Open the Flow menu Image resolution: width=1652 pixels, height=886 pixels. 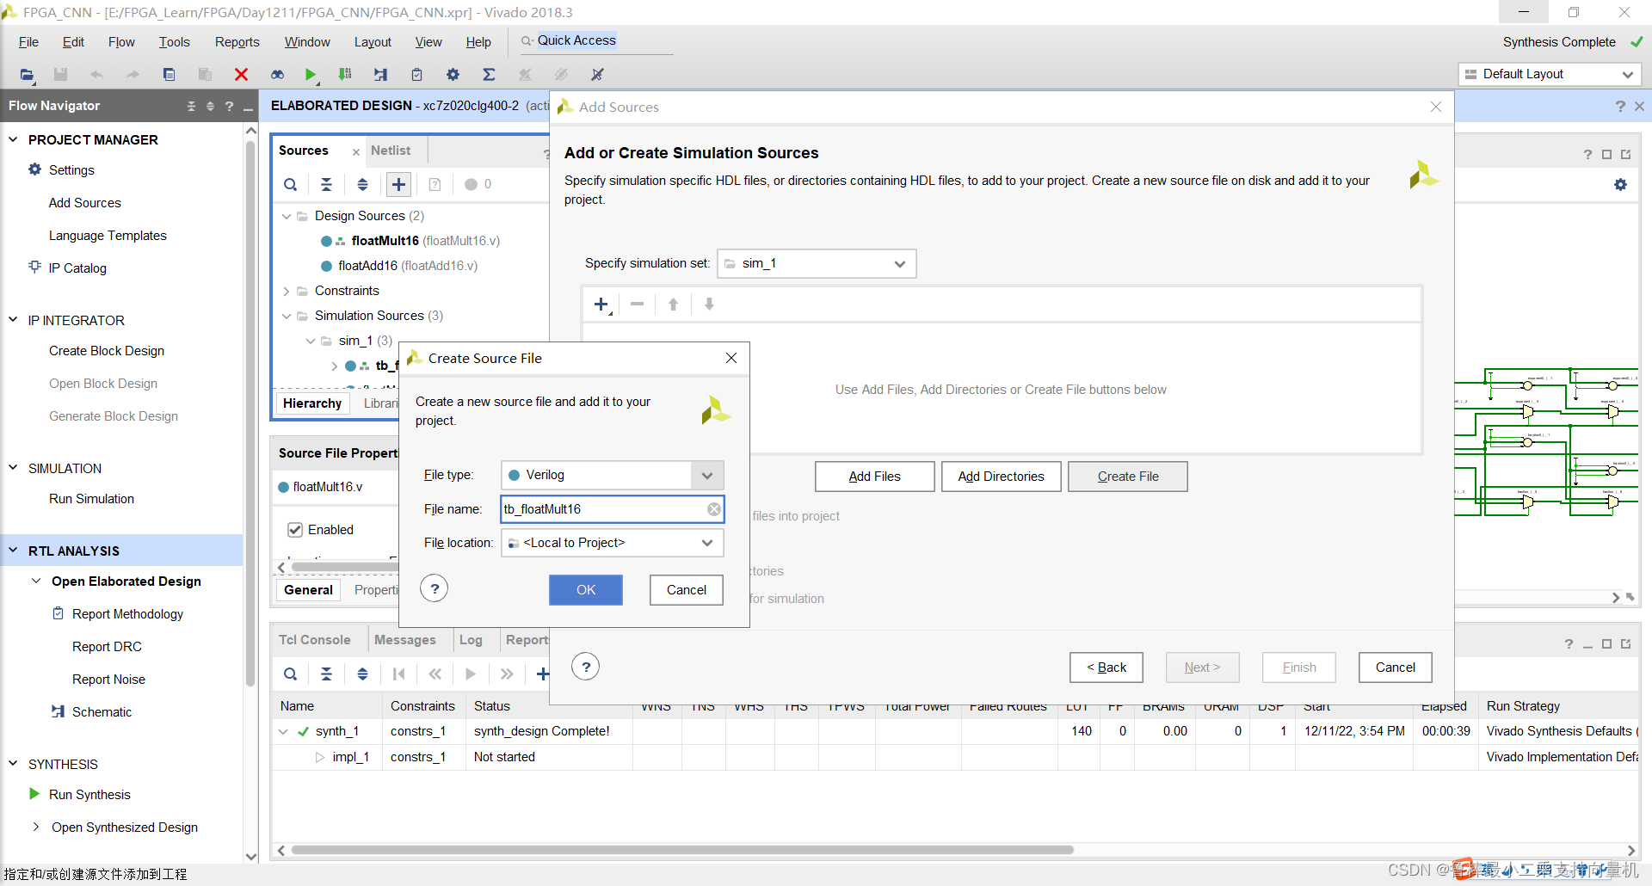click(121, 42)
